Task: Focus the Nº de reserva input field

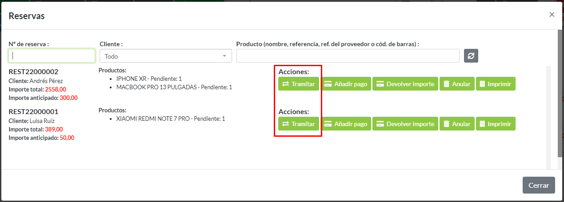Action: (x=52, y=56)
